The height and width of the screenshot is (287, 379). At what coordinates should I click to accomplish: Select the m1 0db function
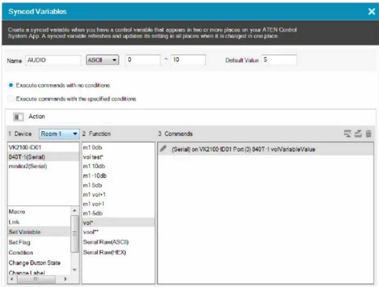point(118,147)
